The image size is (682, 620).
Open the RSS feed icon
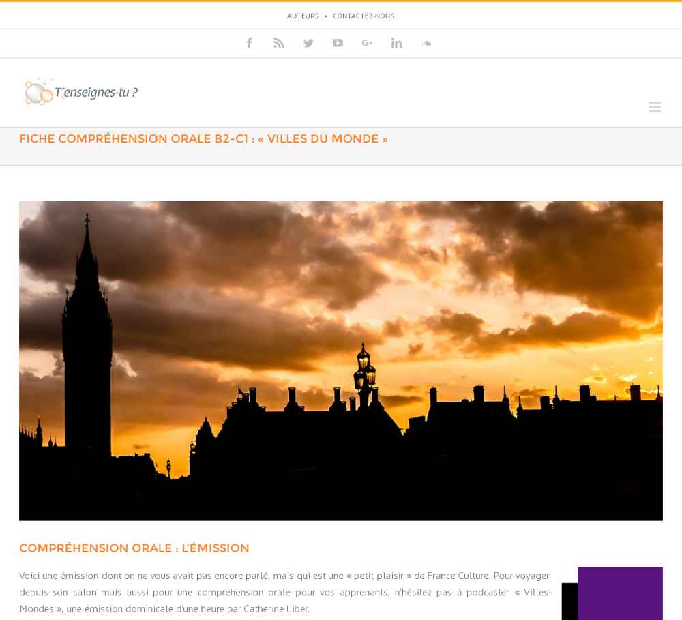[x=278, y=43]
